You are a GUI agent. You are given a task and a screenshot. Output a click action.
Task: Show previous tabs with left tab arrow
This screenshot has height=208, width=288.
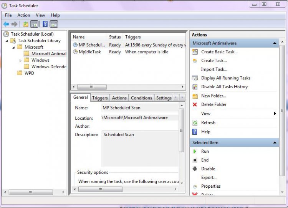click(x=176, y=97)
